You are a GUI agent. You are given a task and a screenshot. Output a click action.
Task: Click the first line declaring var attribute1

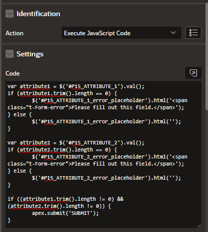76,86
